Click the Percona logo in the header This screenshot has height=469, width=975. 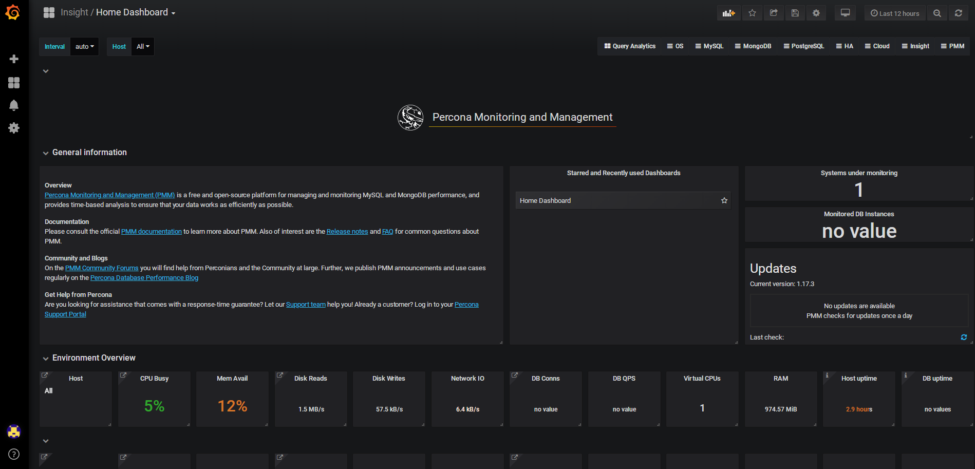pyautogui.click(x=410, y=118)
